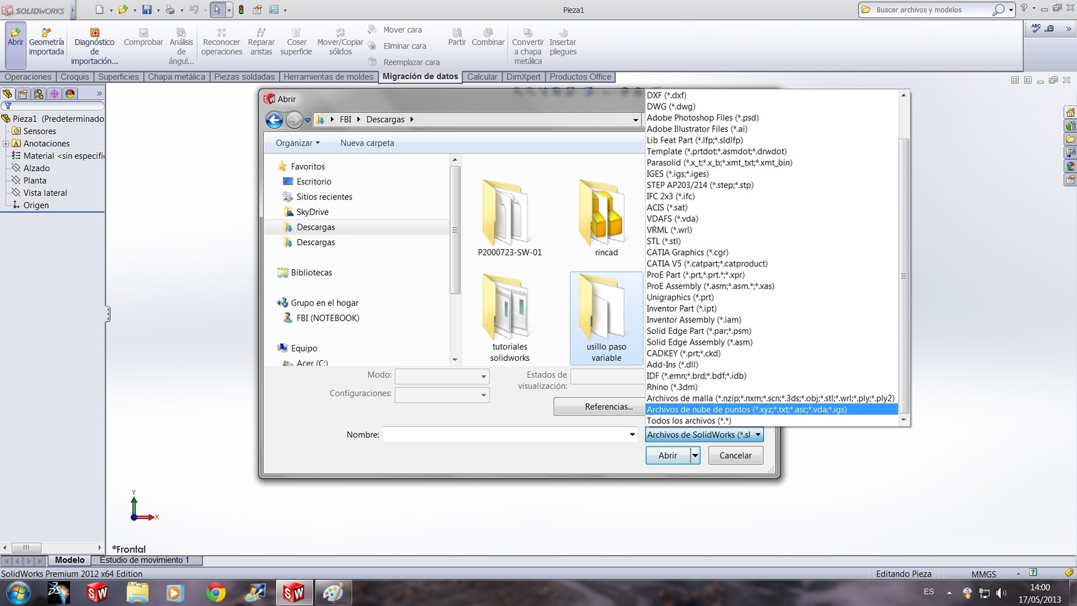This screenshot has width=1077, height=606.
Task: Click Mover/Copiar sólidos tool
Action: 340,42
